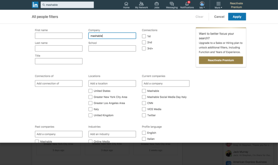This screenshot has height=165, width=278.
Task: Open the Home icon in navigation
Action: [126, 4]
